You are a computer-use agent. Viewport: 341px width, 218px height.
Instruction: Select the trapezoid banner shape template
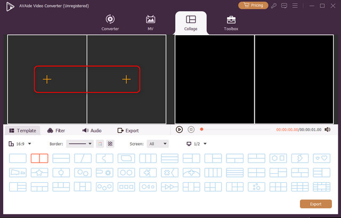coord(18,173)
